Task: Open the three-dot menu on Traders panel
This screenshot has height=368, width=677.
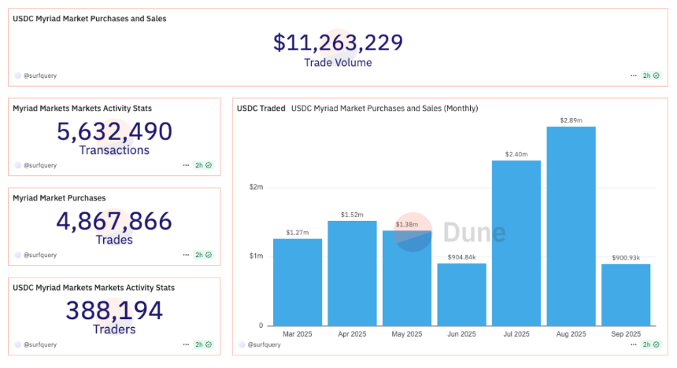Action: (x=186, y=344)
